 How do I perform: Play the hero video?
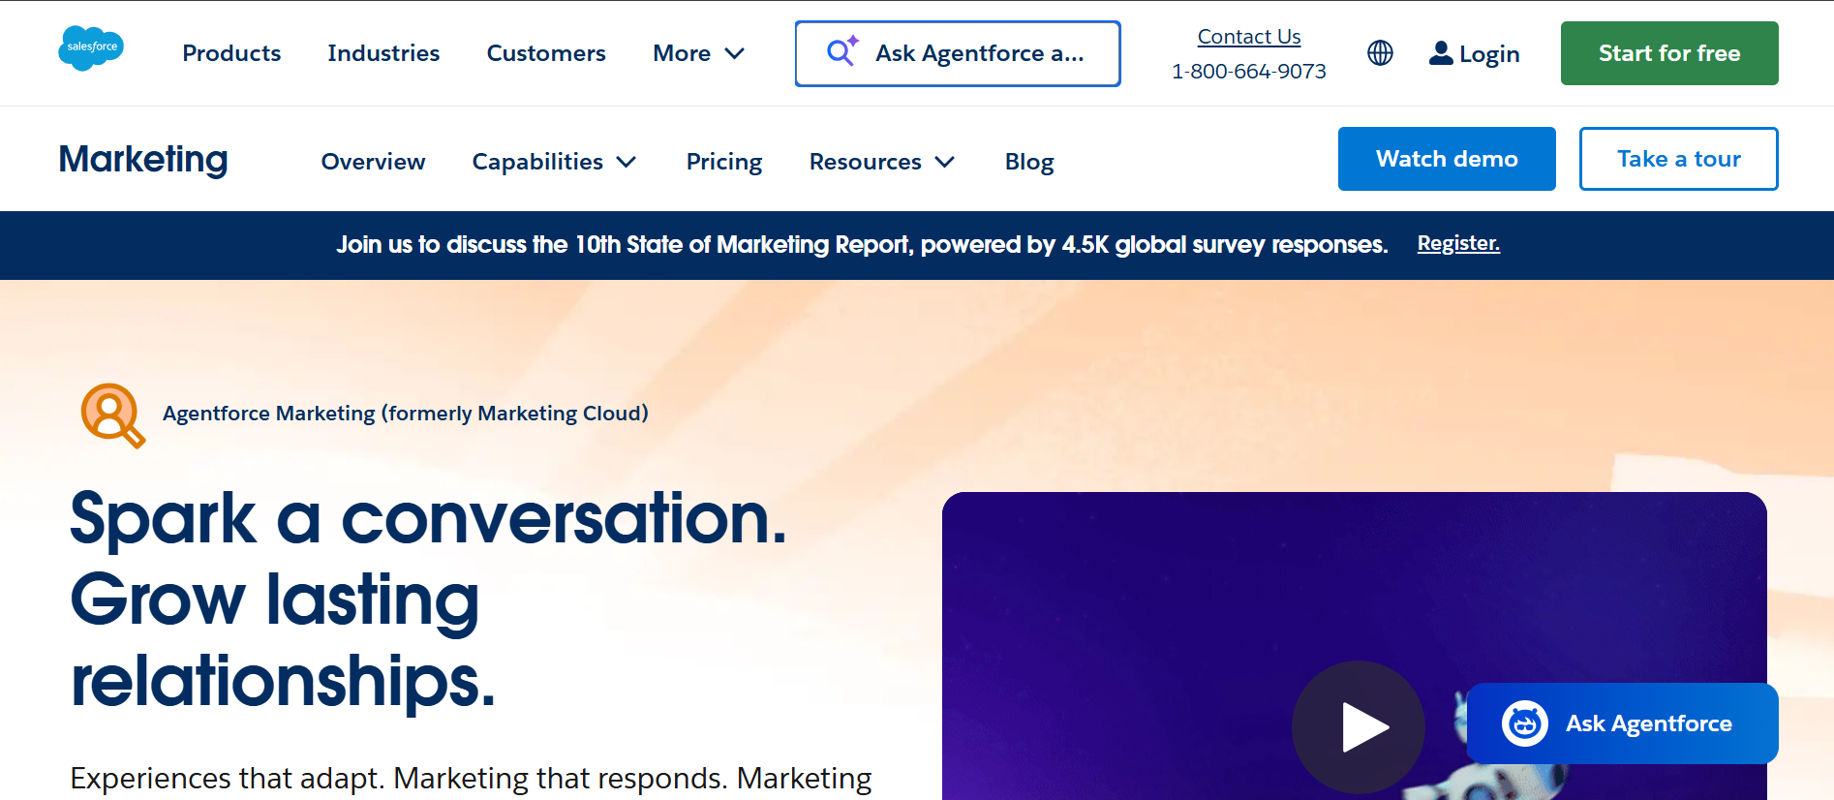click(x=1358, y=726)
